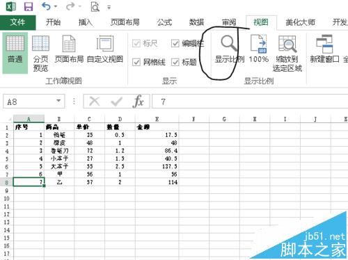Click the Name Box showing A8
Image resolution: width=348 pixels, height=260 pixels.
30,101
